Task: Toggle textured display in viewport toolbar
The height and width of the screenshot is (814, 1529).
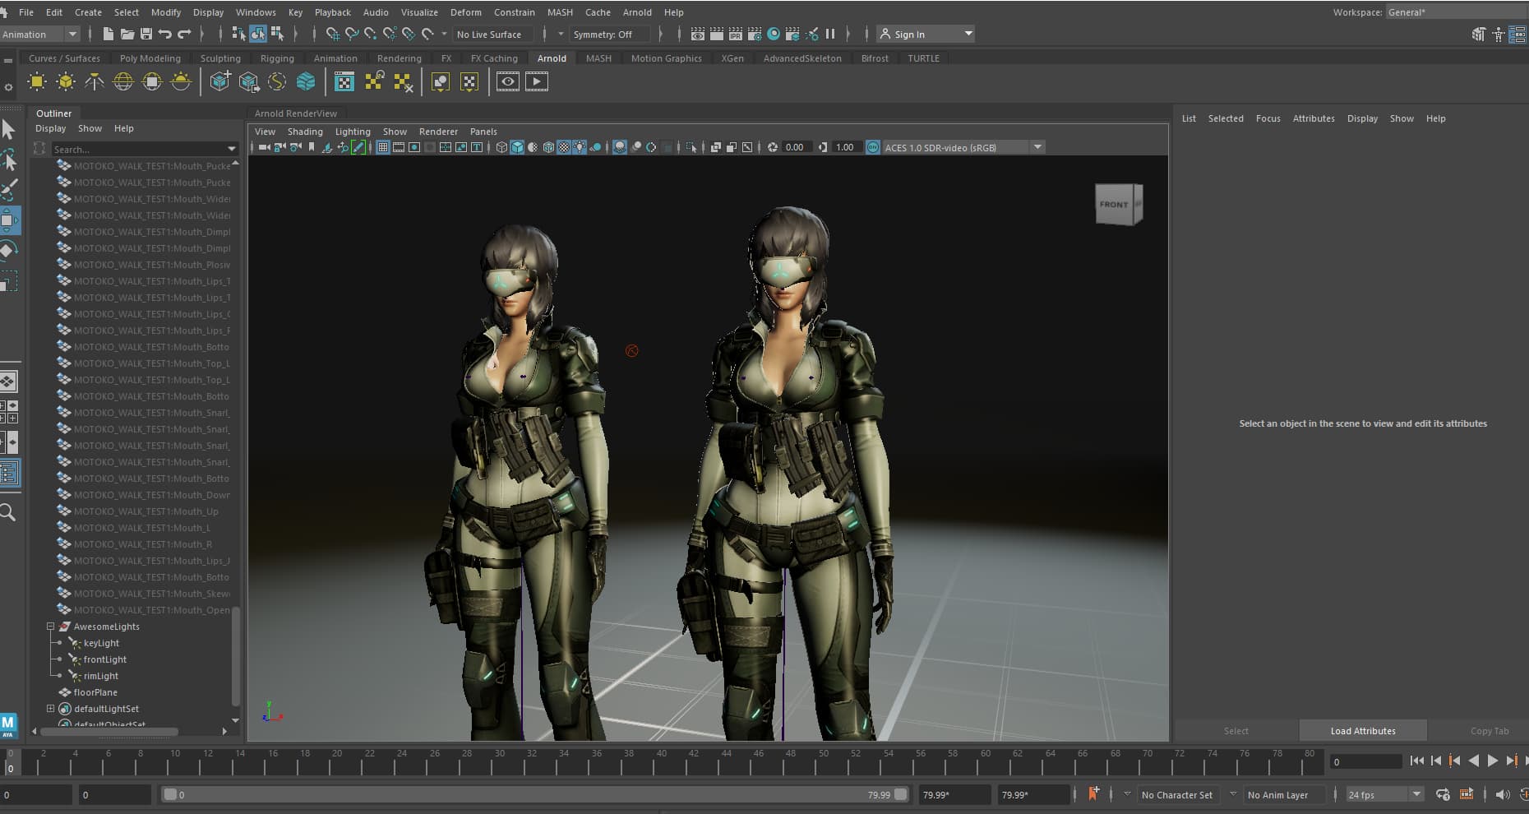Action: [x=564, y=147]
